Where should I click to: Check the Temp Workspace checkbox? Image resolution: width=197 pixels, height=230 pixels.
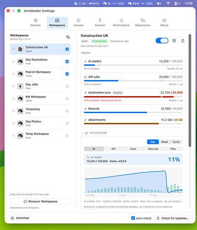67,136
